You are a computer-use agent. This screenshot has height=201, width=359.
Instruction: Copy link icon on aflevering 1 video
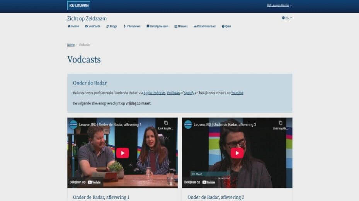coord(166,123)
